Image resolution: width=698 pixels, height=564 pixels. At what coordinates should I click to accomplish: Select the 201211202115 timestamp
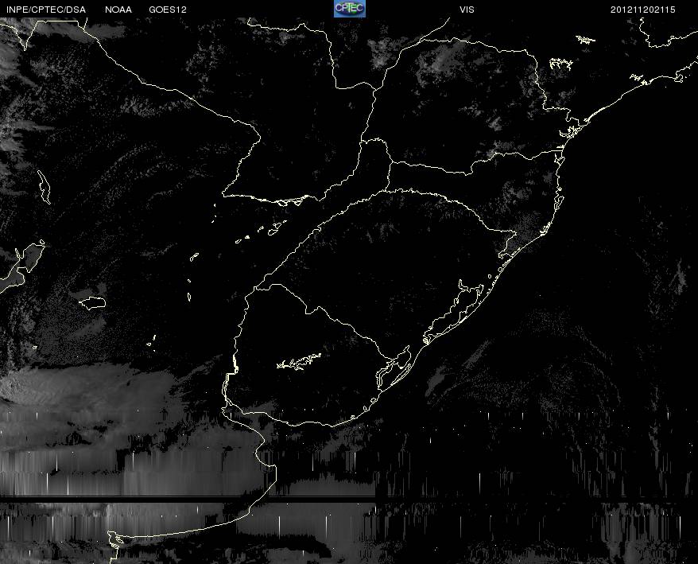pos(643,10)
